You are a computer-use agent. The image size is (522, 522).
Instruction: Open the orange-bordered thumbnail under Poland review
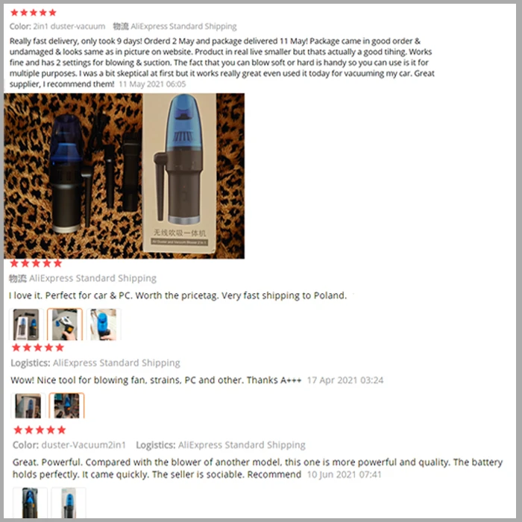tap(65, 324)
